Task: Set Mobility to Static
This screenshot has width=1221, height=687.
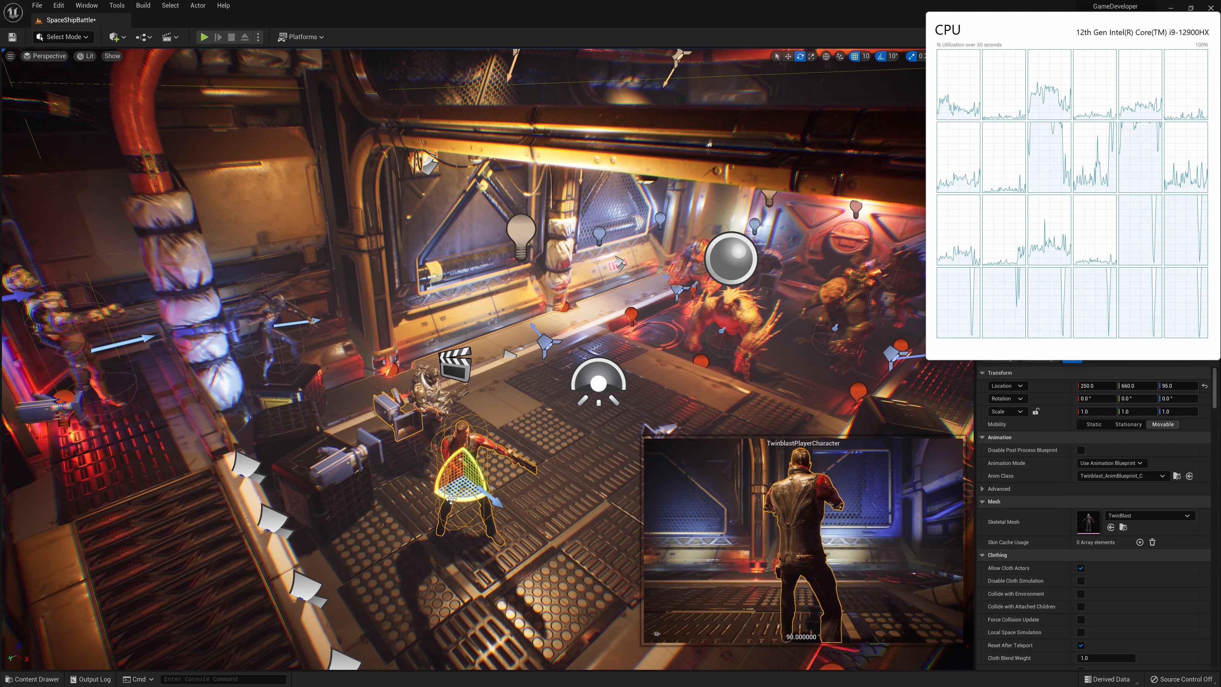Action: tap(1094, 424)
